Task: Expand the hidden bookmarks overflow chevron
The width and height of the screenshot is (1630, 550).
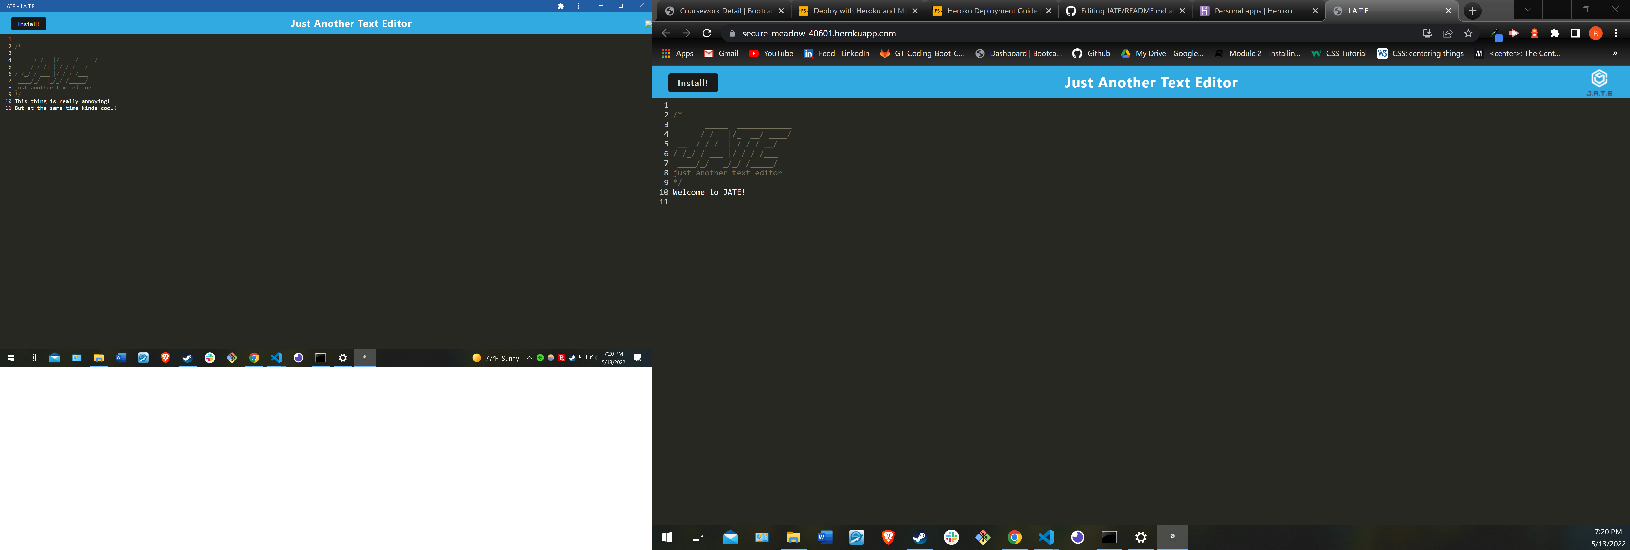Action: coord(1615,54)
